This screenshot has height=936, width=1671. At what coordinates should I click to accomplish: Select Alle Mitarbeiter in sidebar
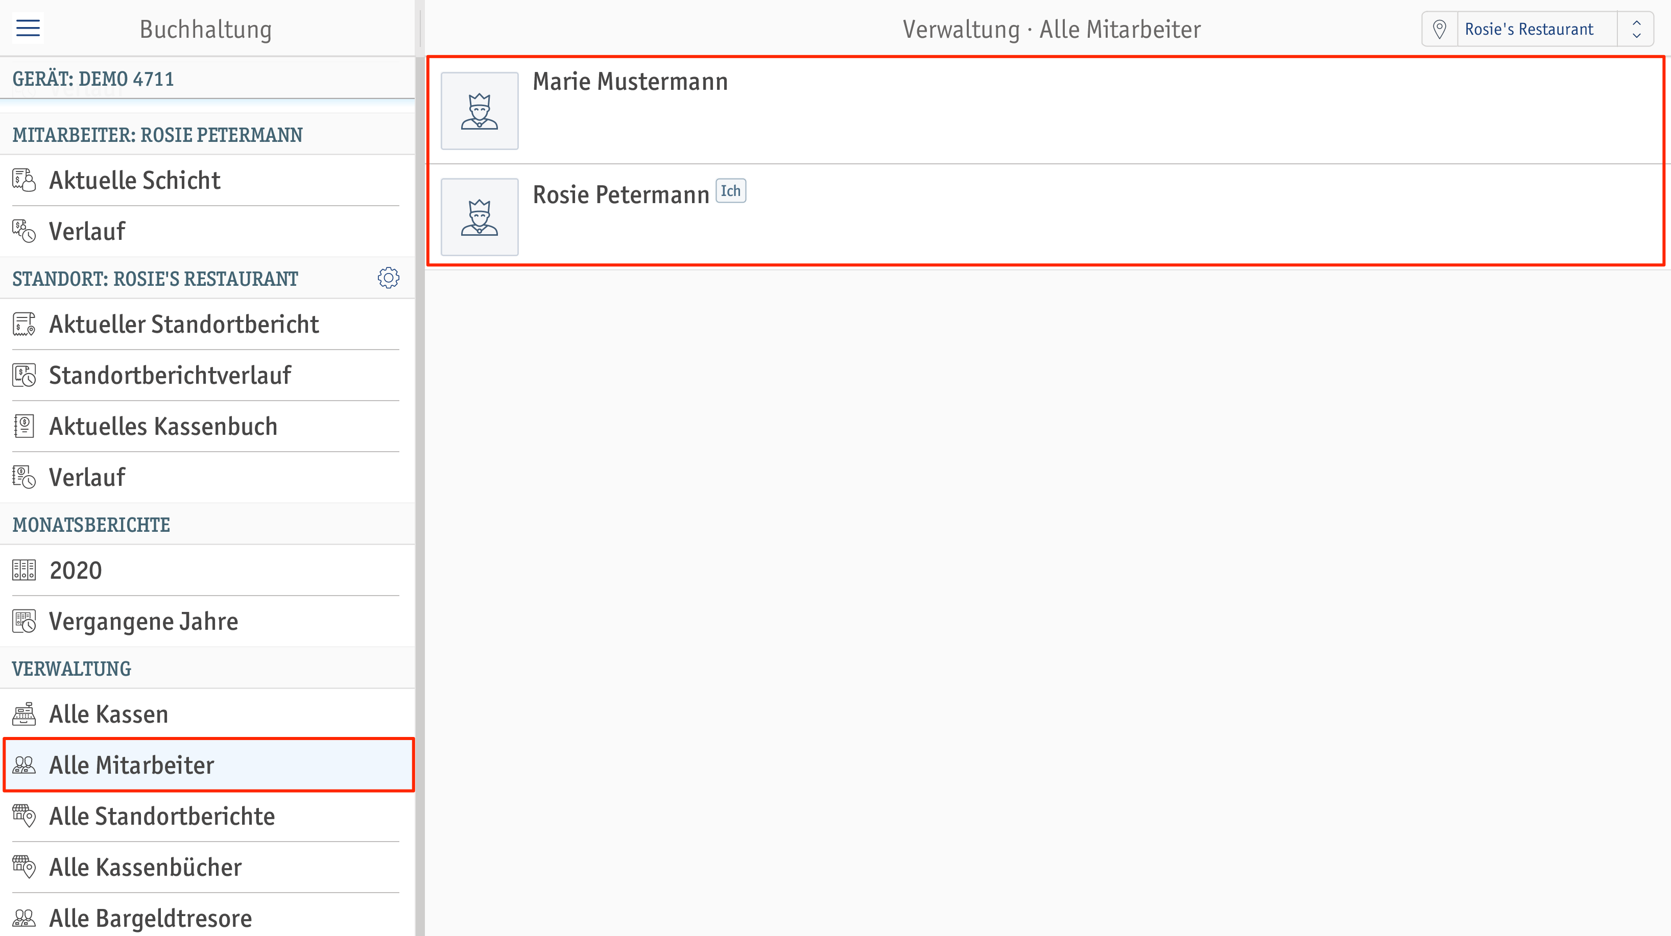click(x=208, y=765)
